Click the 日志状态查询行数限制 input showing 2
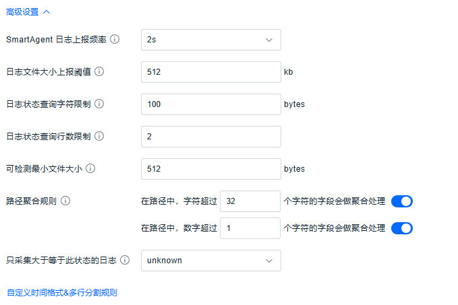This screenshot has width=458, height=305. click(x=210, y=137)
